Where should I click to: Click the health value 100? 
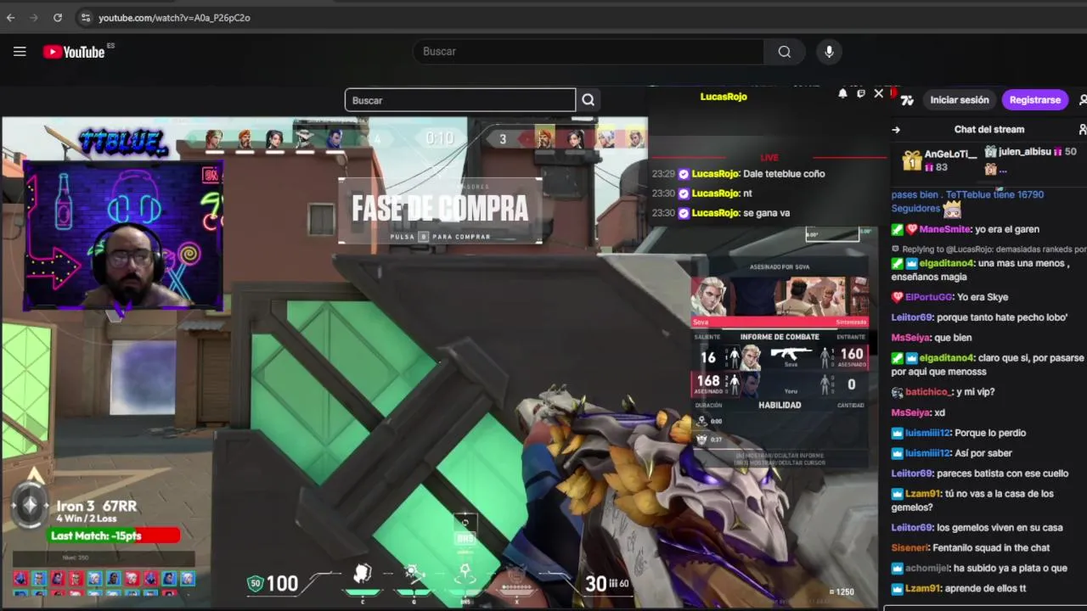pos(283,584)
